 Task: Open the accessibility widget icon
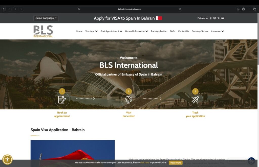pos(7,159)
